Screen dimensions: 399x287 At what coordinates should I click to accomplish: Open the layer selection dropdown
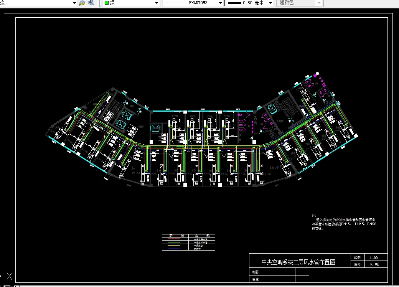click(x=74, y=3)
